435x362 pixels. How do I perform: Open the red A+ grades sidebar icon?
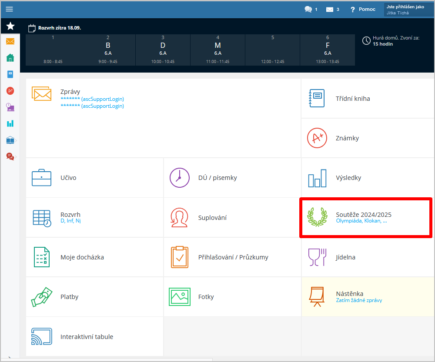pos(10,91)
